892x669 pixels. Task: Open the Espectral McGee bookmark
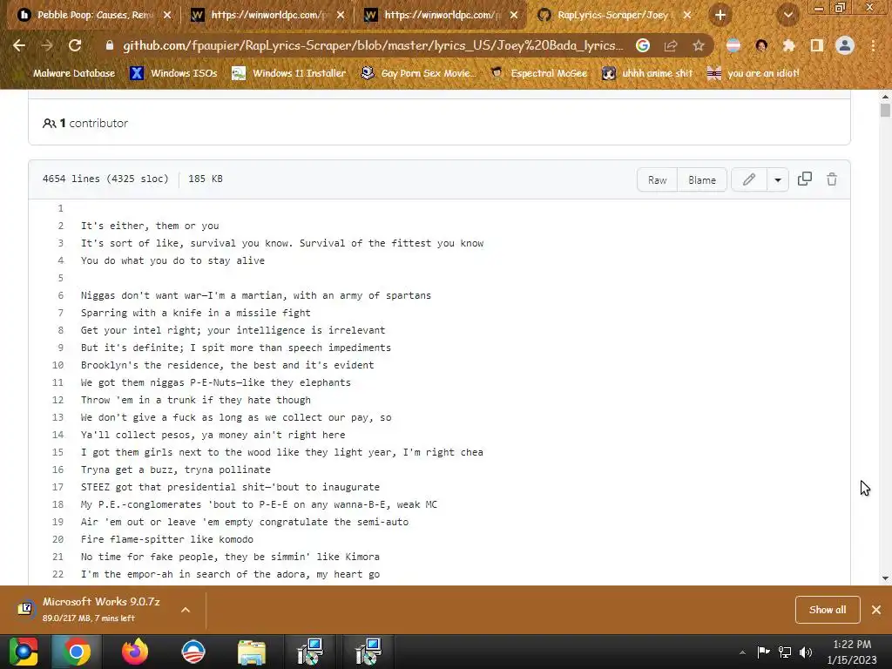click(538, 73)
